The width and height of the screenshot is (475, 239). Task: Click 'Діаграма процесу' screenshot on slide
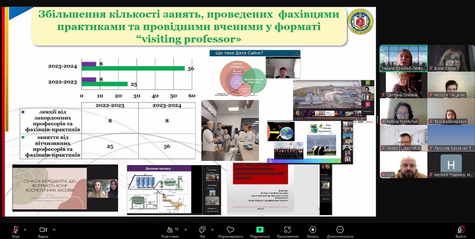174,190
